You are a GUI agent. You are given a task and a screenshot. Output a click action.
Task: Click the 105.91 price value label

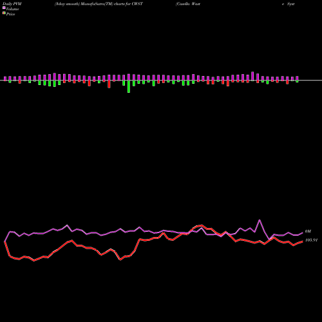click(x=311, y=240)
